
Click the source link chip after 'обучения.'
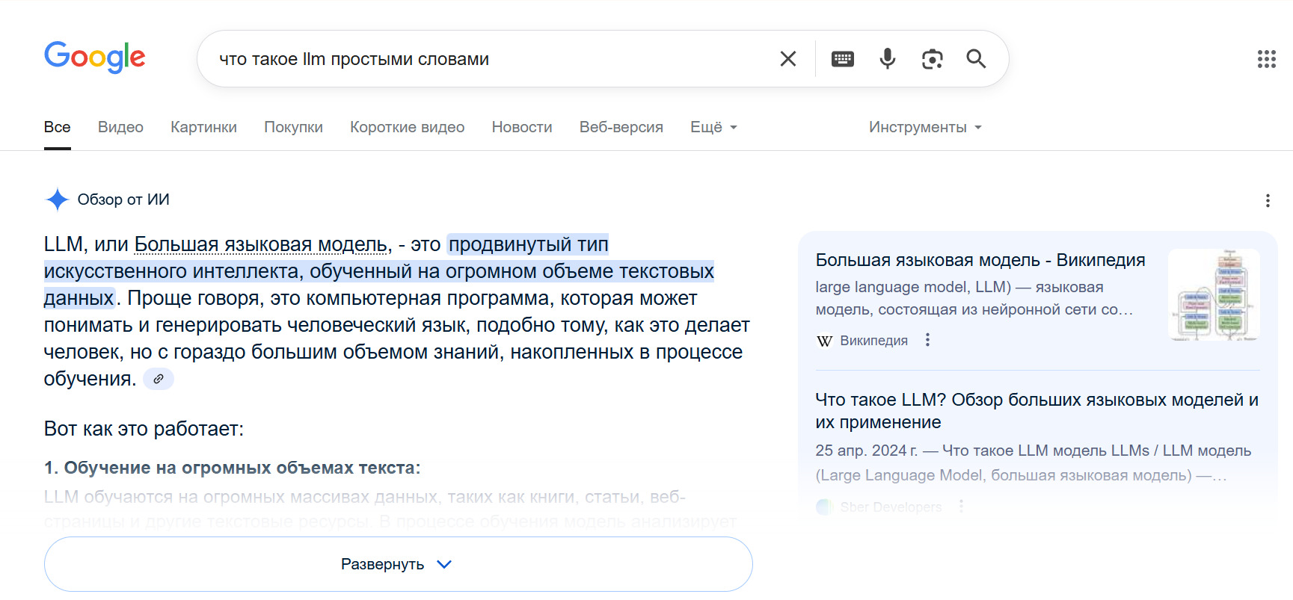pyautogui.click(x=159, y=379)
